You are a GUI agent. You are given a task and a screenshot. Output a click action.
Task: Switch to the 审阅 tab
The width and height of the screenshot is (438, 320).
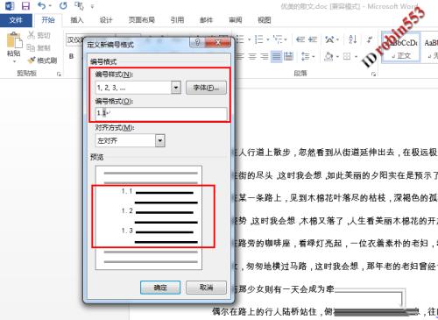pos(236,20)
